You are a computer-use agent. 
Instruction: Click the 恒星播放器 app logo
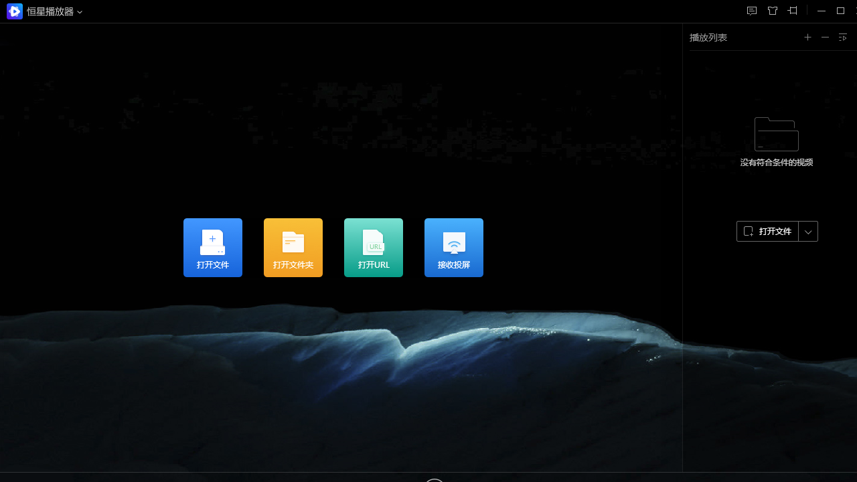point(14,11)
